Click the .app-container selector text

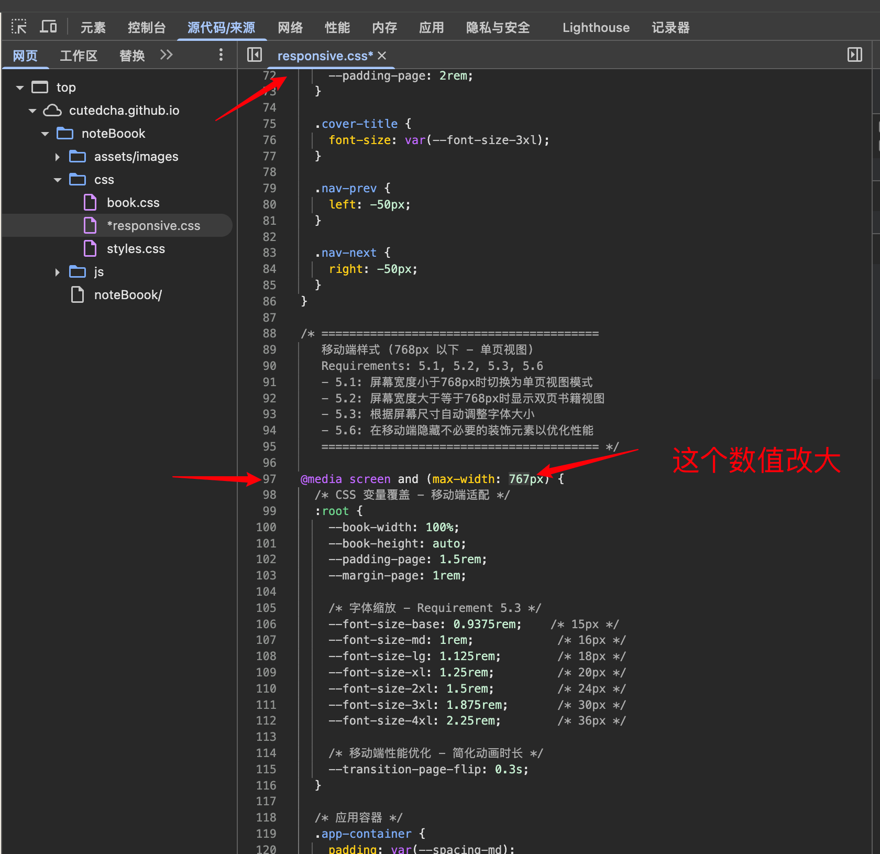(362, 834)
